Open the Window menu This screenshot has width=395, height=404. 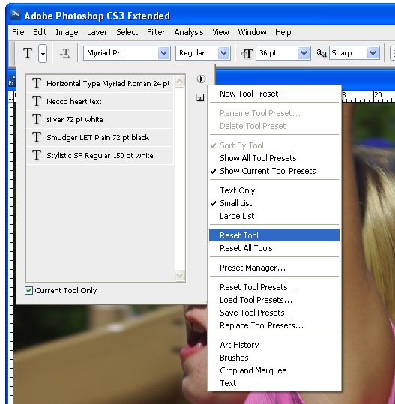(x=252, y=32)
